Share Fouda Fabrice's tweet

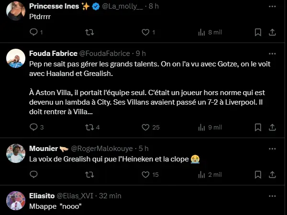tap(272, 127)
